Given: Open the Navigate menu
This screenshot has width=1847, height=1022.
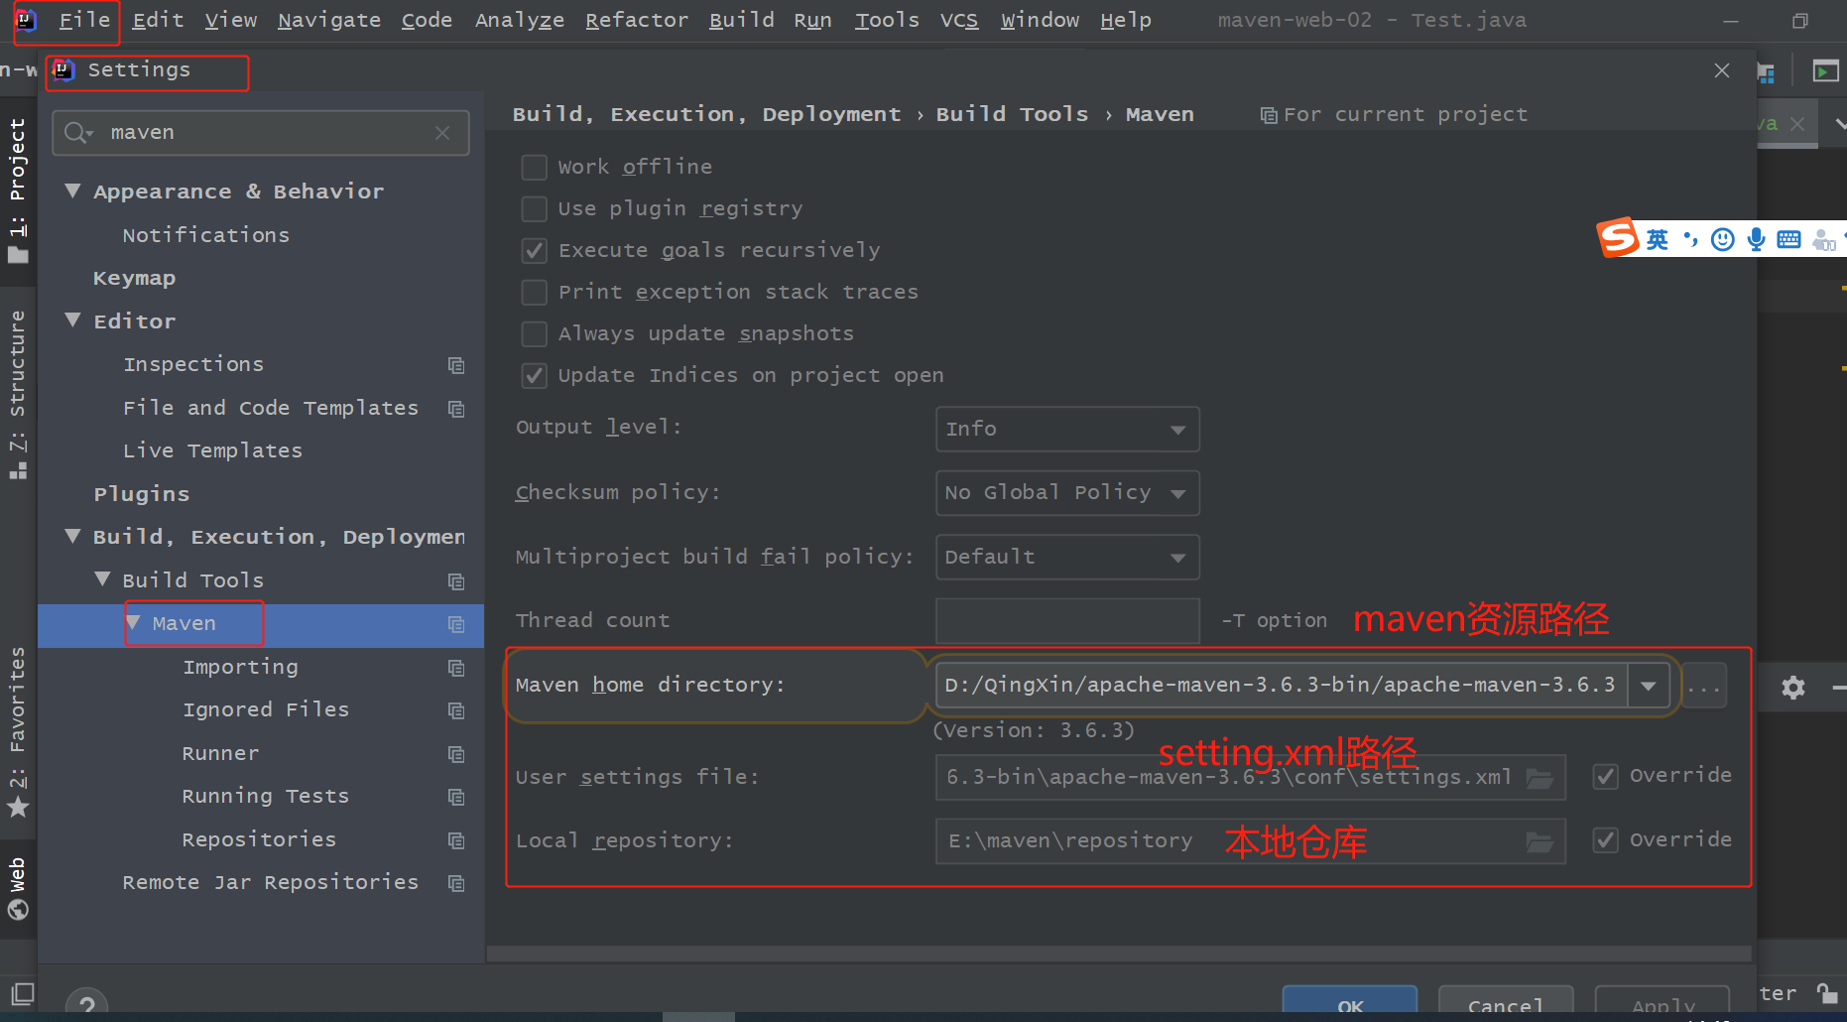Looking at the screenshot, I should [328, 20].
